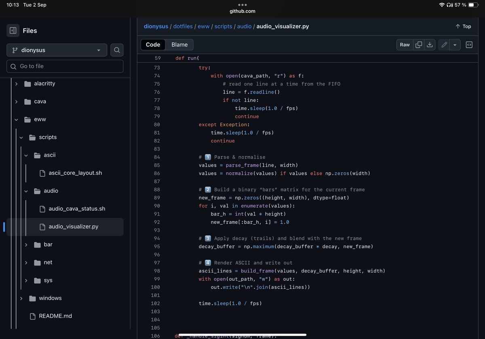The image size is (485, 339).
Task: Collapse the eww folder chevron
Action: [x=16, y=119]
